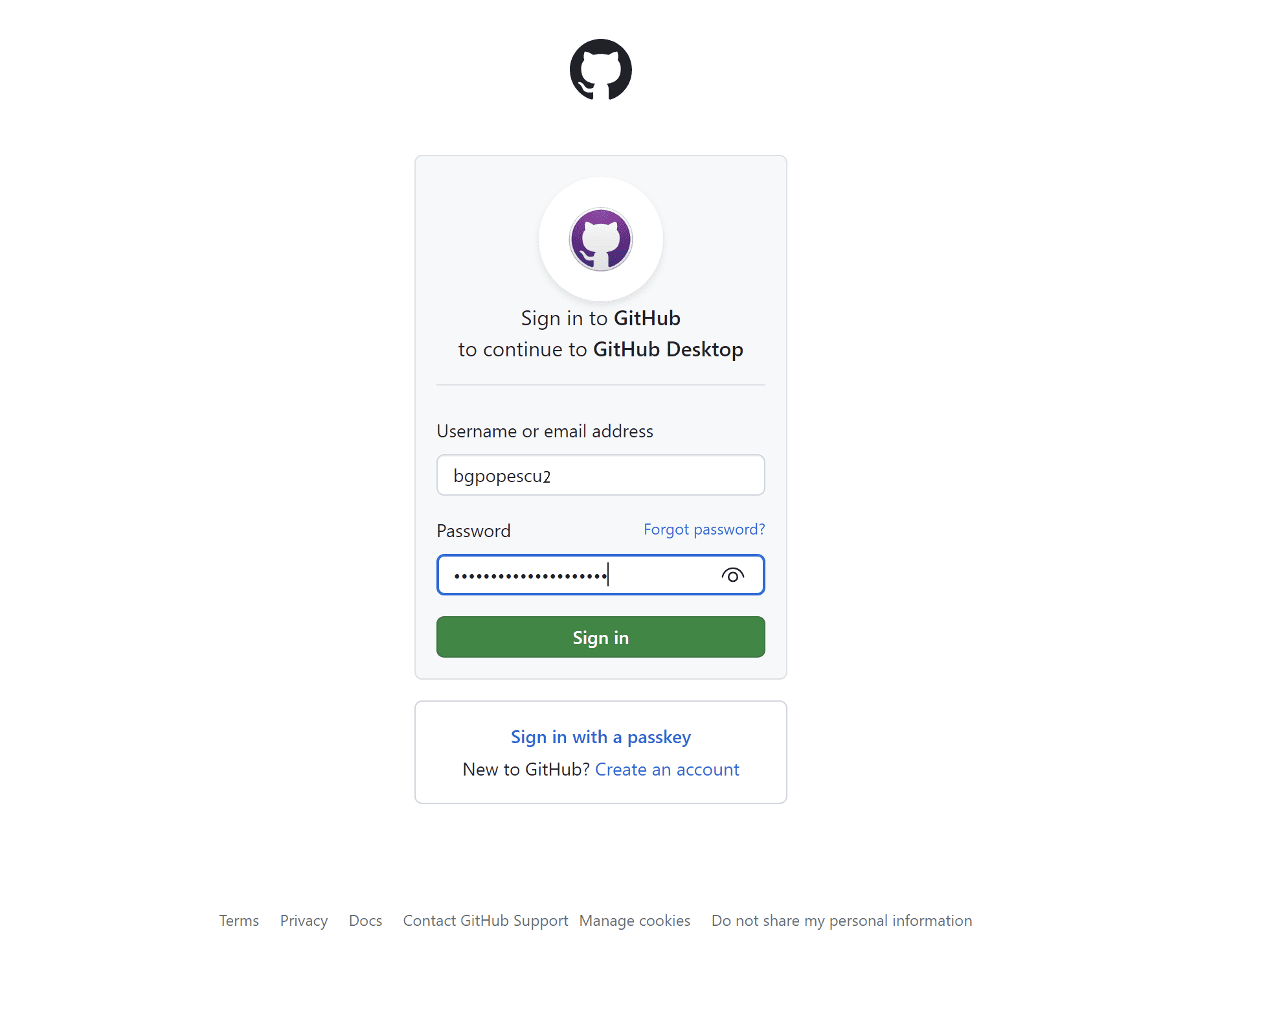
Task: Select Do not share my personal information
Action: (842, 921)
